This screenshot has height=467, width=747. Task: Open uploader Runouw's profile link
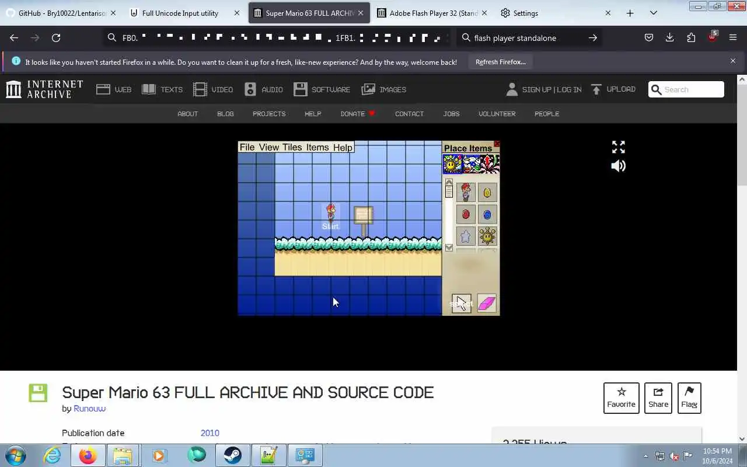coord(89,409)
